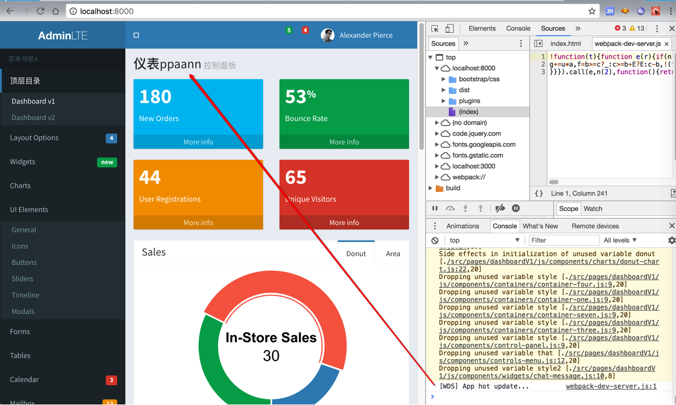Open the Layout Options sidebar menu
The width and height of the screenshot is (676, 405).
[63, 138]
